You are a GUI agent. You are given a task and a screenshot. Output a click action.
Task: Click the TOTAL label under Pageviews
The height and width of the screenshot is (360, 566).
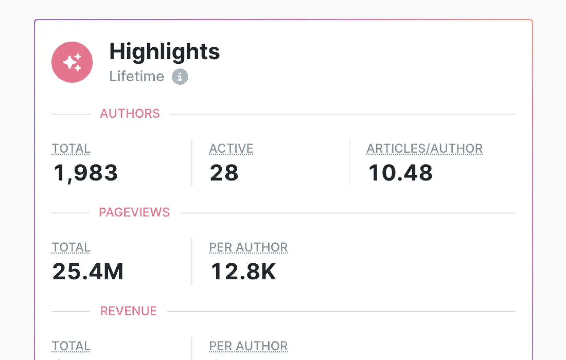point(71,247)
